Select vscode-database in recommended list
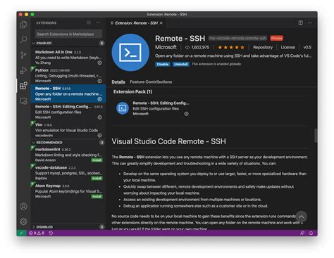Screen dimensions: 334x258 68,173
